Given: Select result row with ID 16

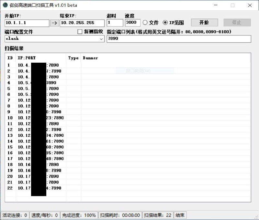Looking at the screenshot, I should pos(128,153).
